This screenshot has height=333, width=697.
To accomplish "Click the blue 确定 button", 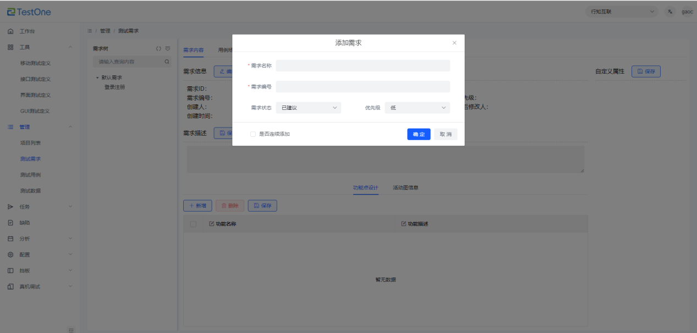I will [x=419, y=134].
